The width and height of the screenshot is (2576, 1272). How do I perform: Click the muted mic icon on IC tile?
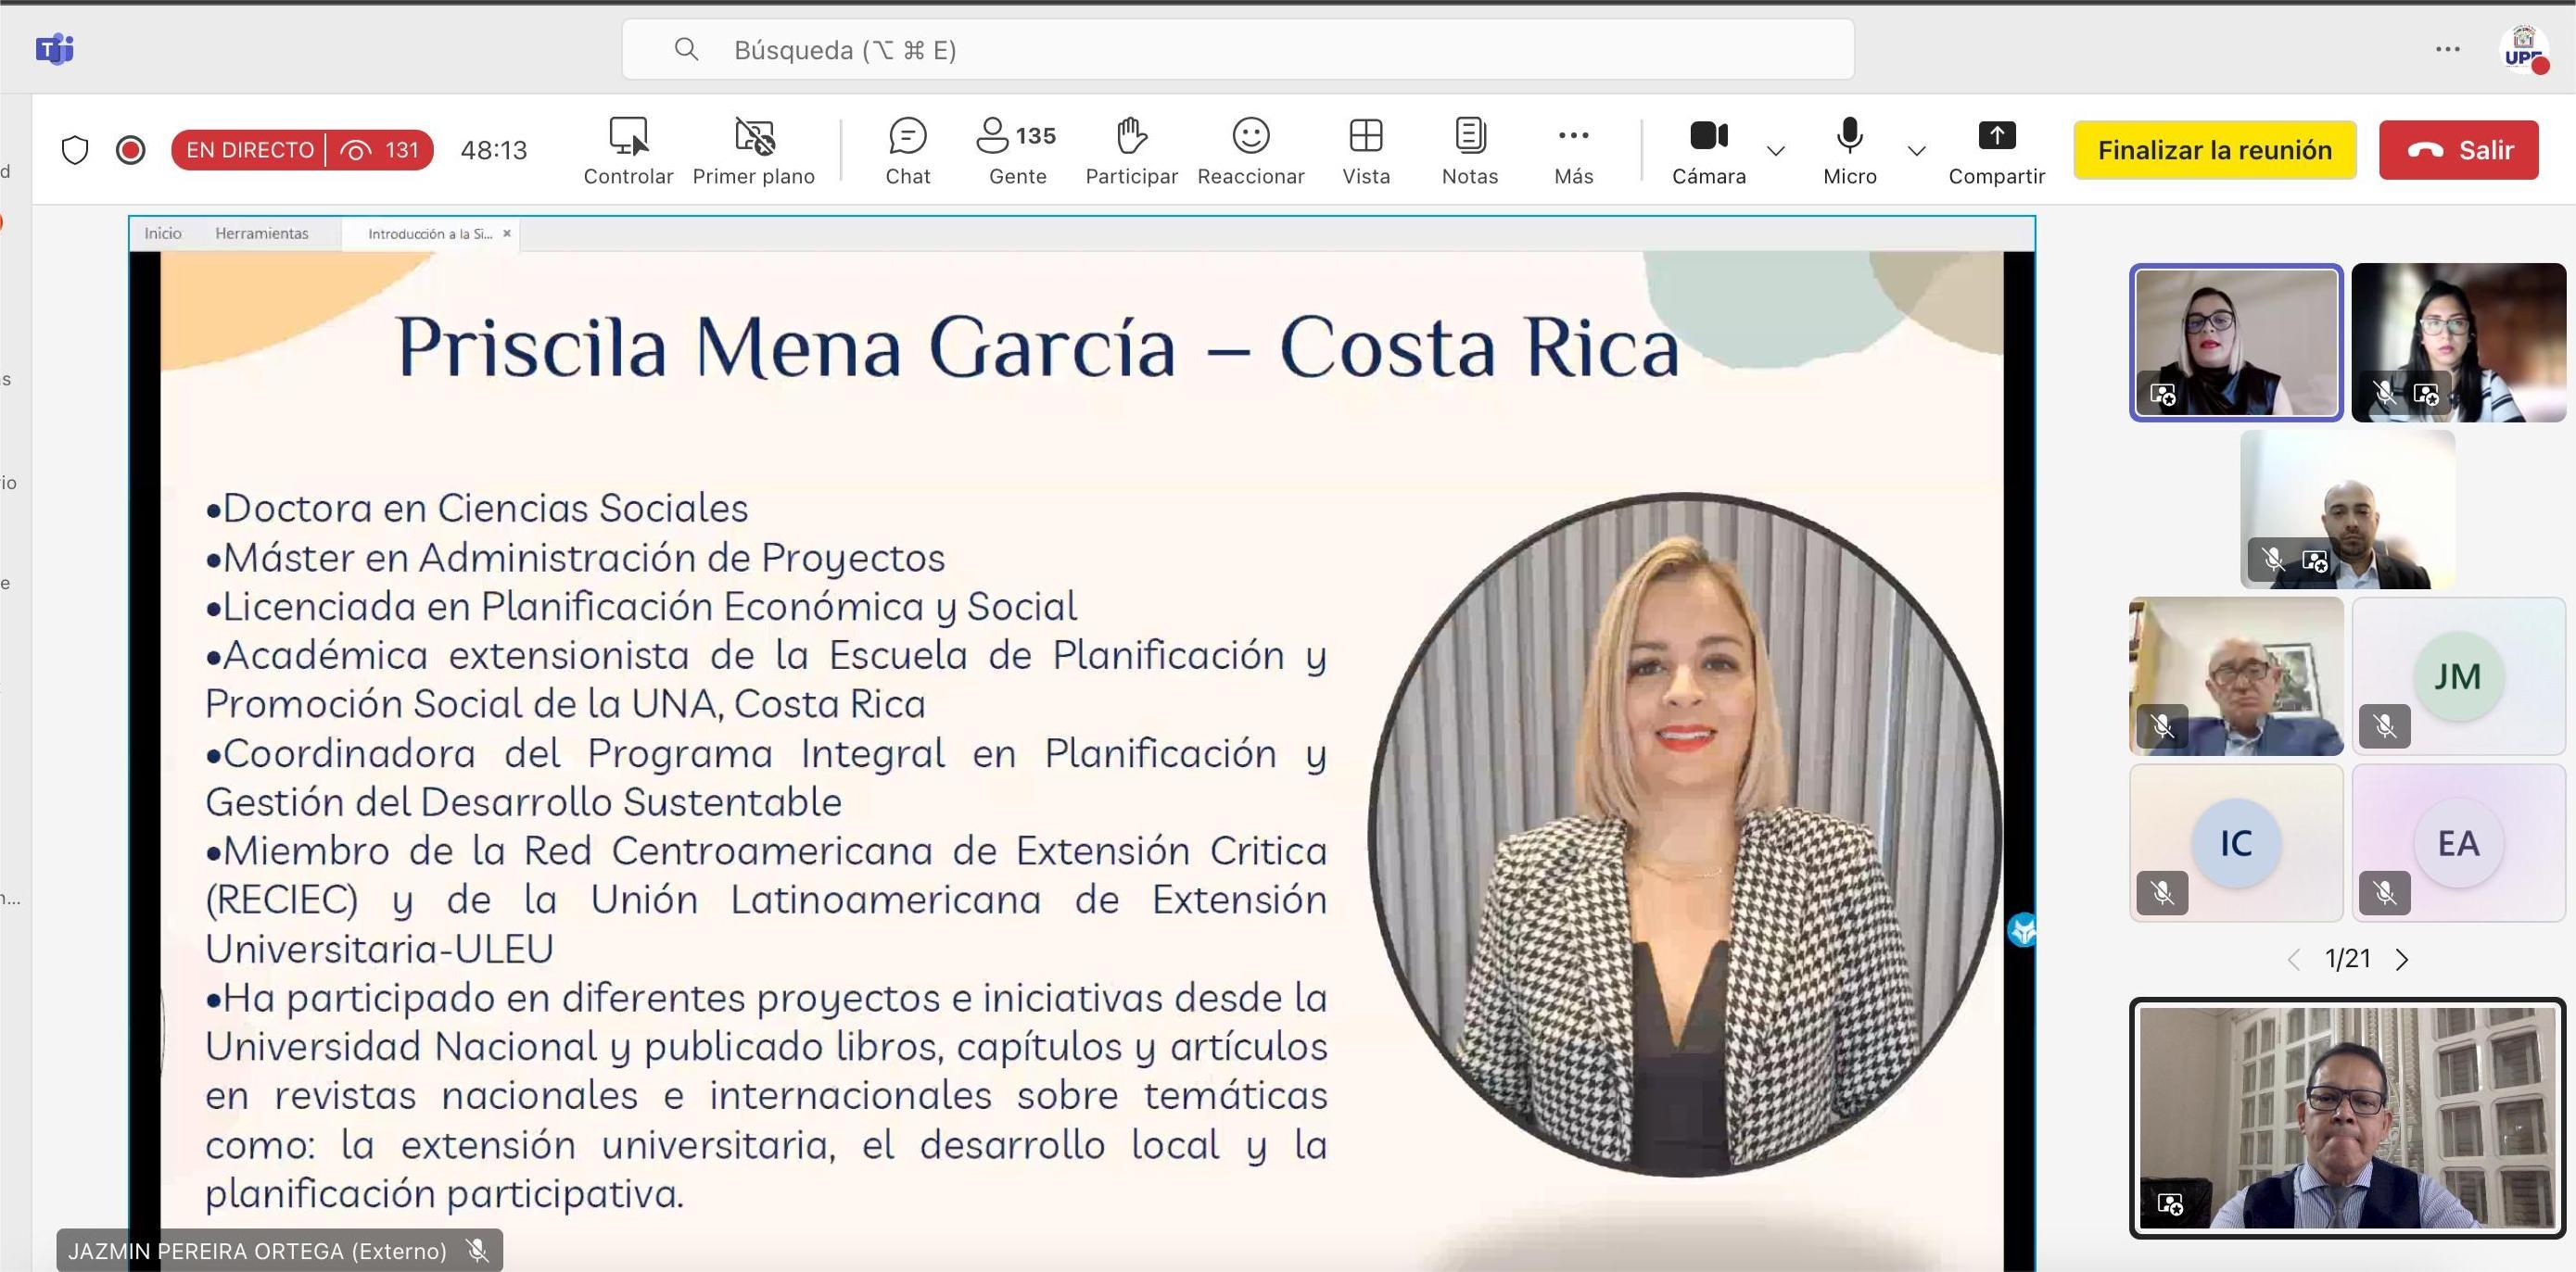(x=2162, y=892)
